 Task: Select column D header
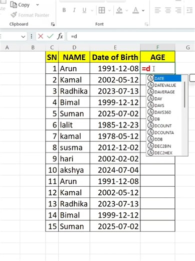click(x=74, y=48)
